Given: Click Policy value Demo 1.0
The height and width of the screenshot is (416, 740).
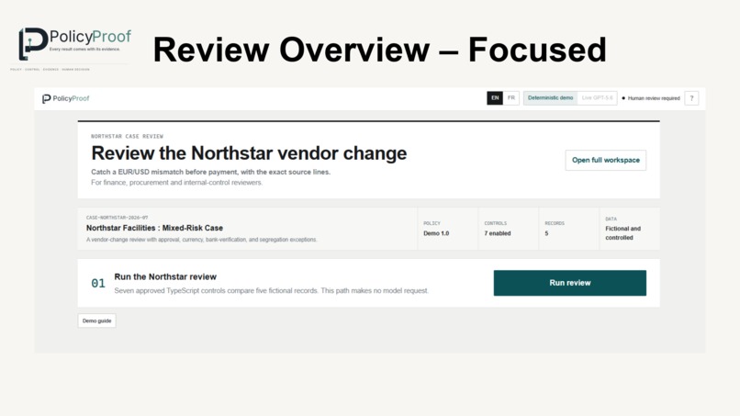Looking at the screenshot, I should pyautogui.click(x=436, y=233).
